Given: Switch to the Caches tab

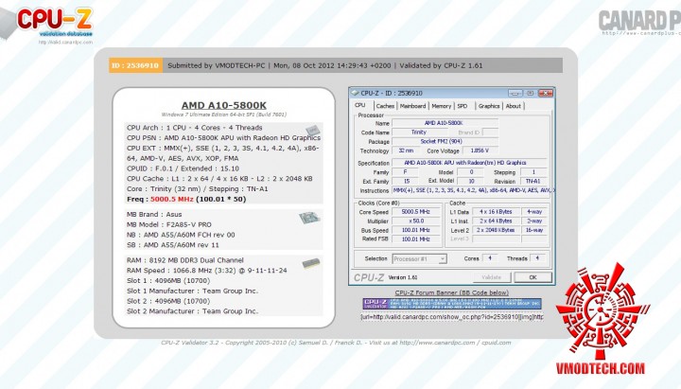Looking at the screenshot, I should pos(385,106).
